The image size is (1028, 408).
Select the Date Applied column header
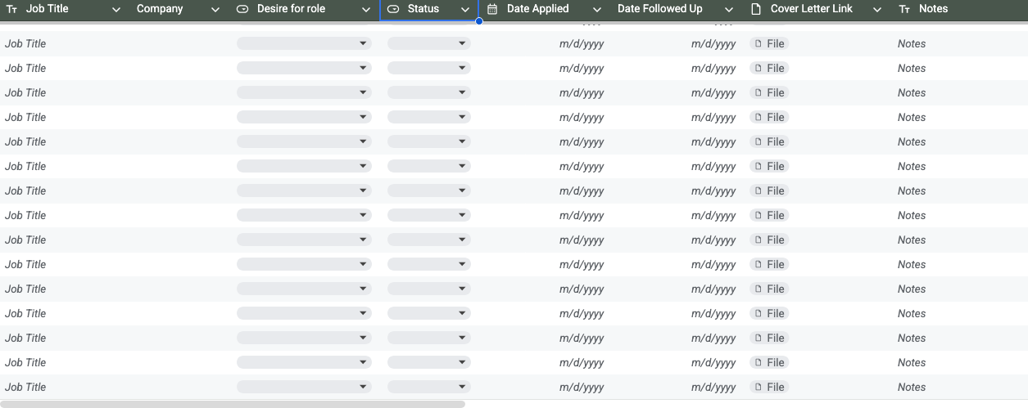537,9
